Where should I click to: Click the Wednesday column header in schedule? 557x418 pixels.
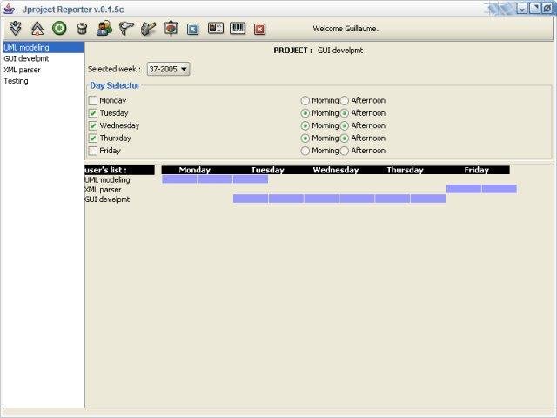coord(336,170)
